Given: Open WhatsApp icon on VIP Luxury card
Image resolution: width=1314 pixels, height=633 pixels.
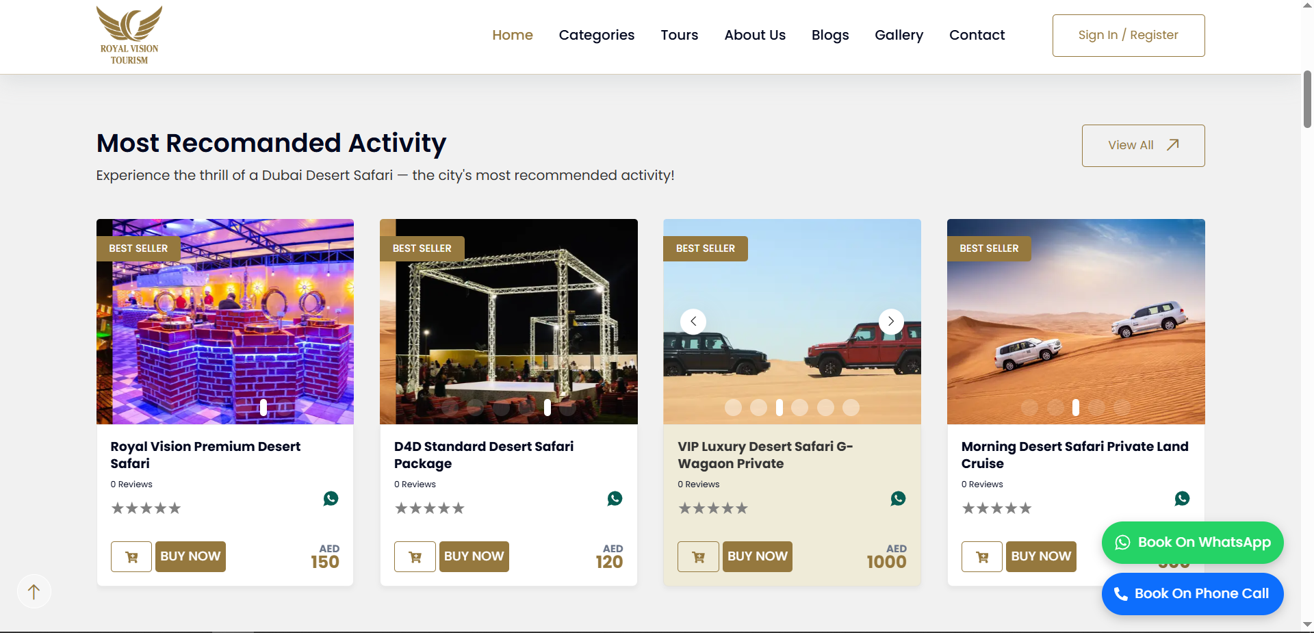Looking at the screenshot, I should (898, 498).
